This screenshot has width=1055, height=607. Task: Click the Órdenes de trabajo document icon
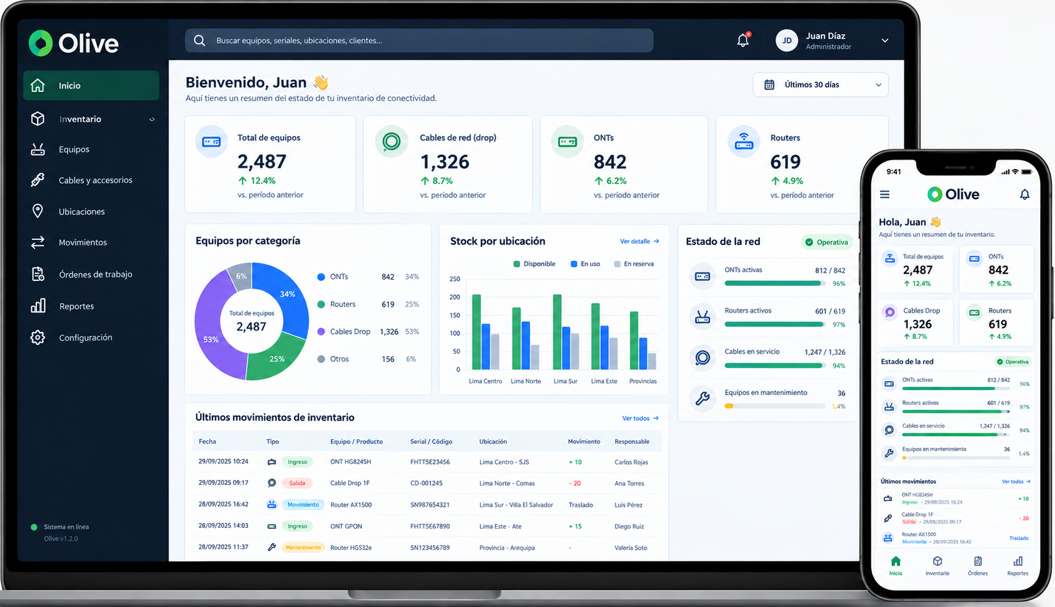pos(38,274)
